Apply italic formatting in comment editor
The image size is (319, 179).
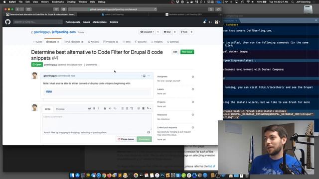[99, 108]
